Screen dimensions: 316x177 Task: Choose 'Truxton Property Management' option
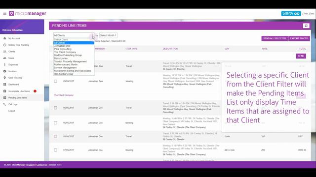point(74,61)
